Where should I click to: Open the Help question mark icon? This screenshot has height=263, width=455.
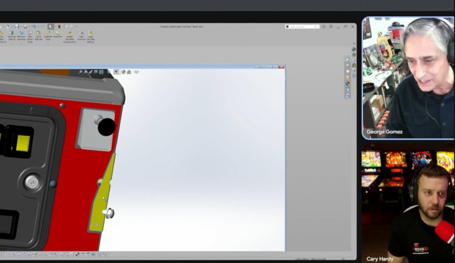331,27
